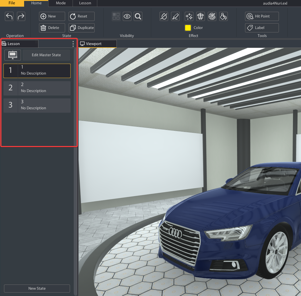This screenshot has height=296, width=301.
Task: Select state 2 in lesson list
Action: (37, 88)
